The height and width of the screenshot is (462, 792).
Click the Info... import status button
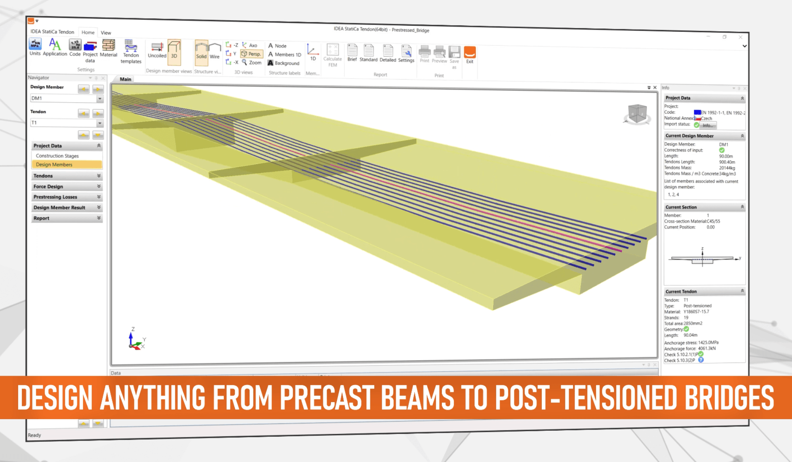pyautogui.click(x=708, y=125)
